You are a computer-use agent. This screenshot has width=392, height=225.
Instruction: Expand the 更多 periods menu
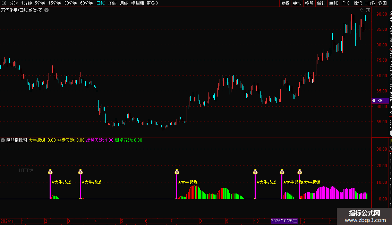(152, 3)
